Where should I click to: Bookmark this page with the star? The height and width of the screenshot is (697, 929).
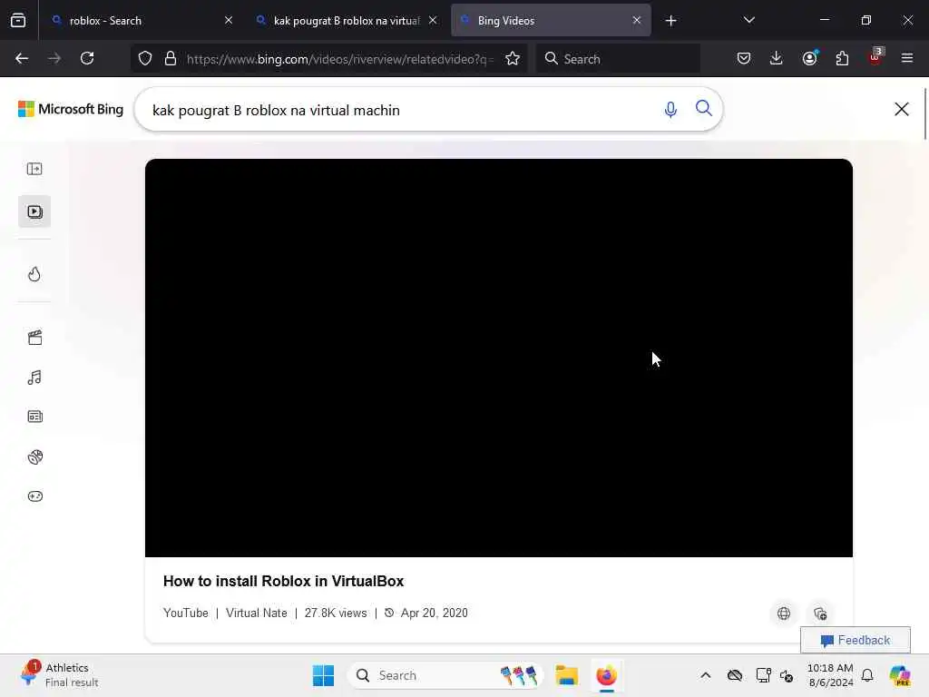pyautogui.click(x=513, y=59)
